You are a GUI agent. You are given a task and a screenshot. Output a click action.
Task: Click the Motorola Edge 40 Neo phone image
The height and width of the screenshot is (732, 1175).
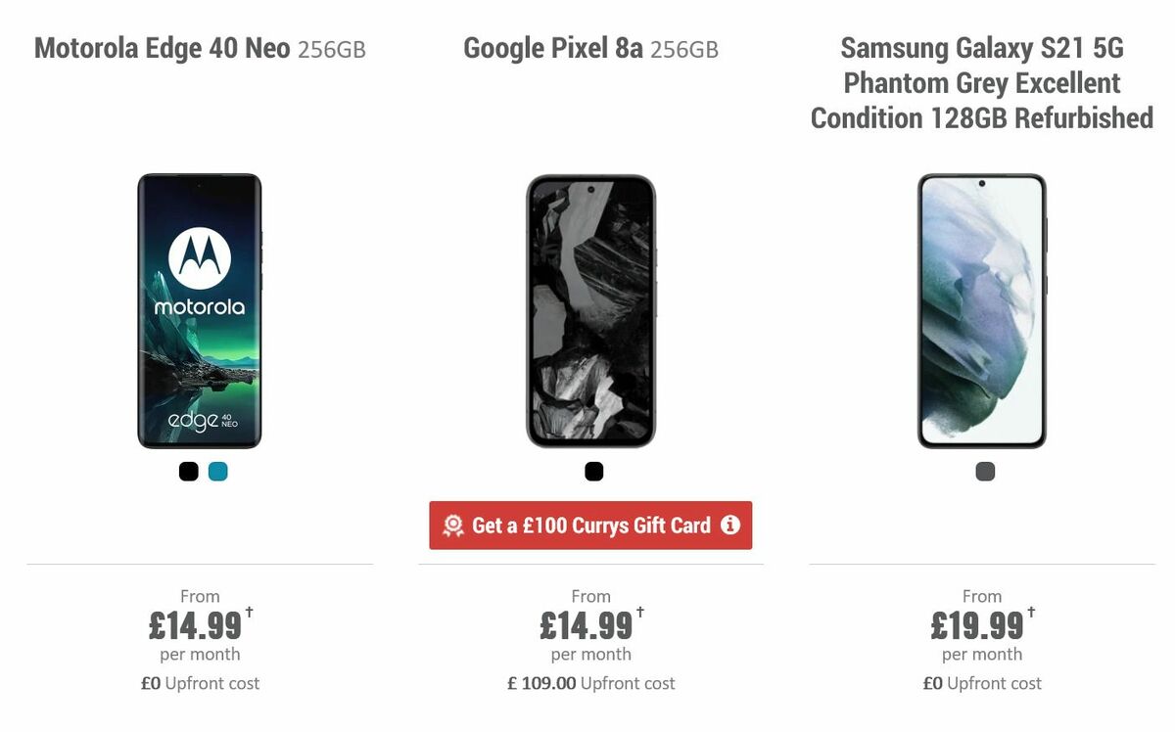point(200,308)
